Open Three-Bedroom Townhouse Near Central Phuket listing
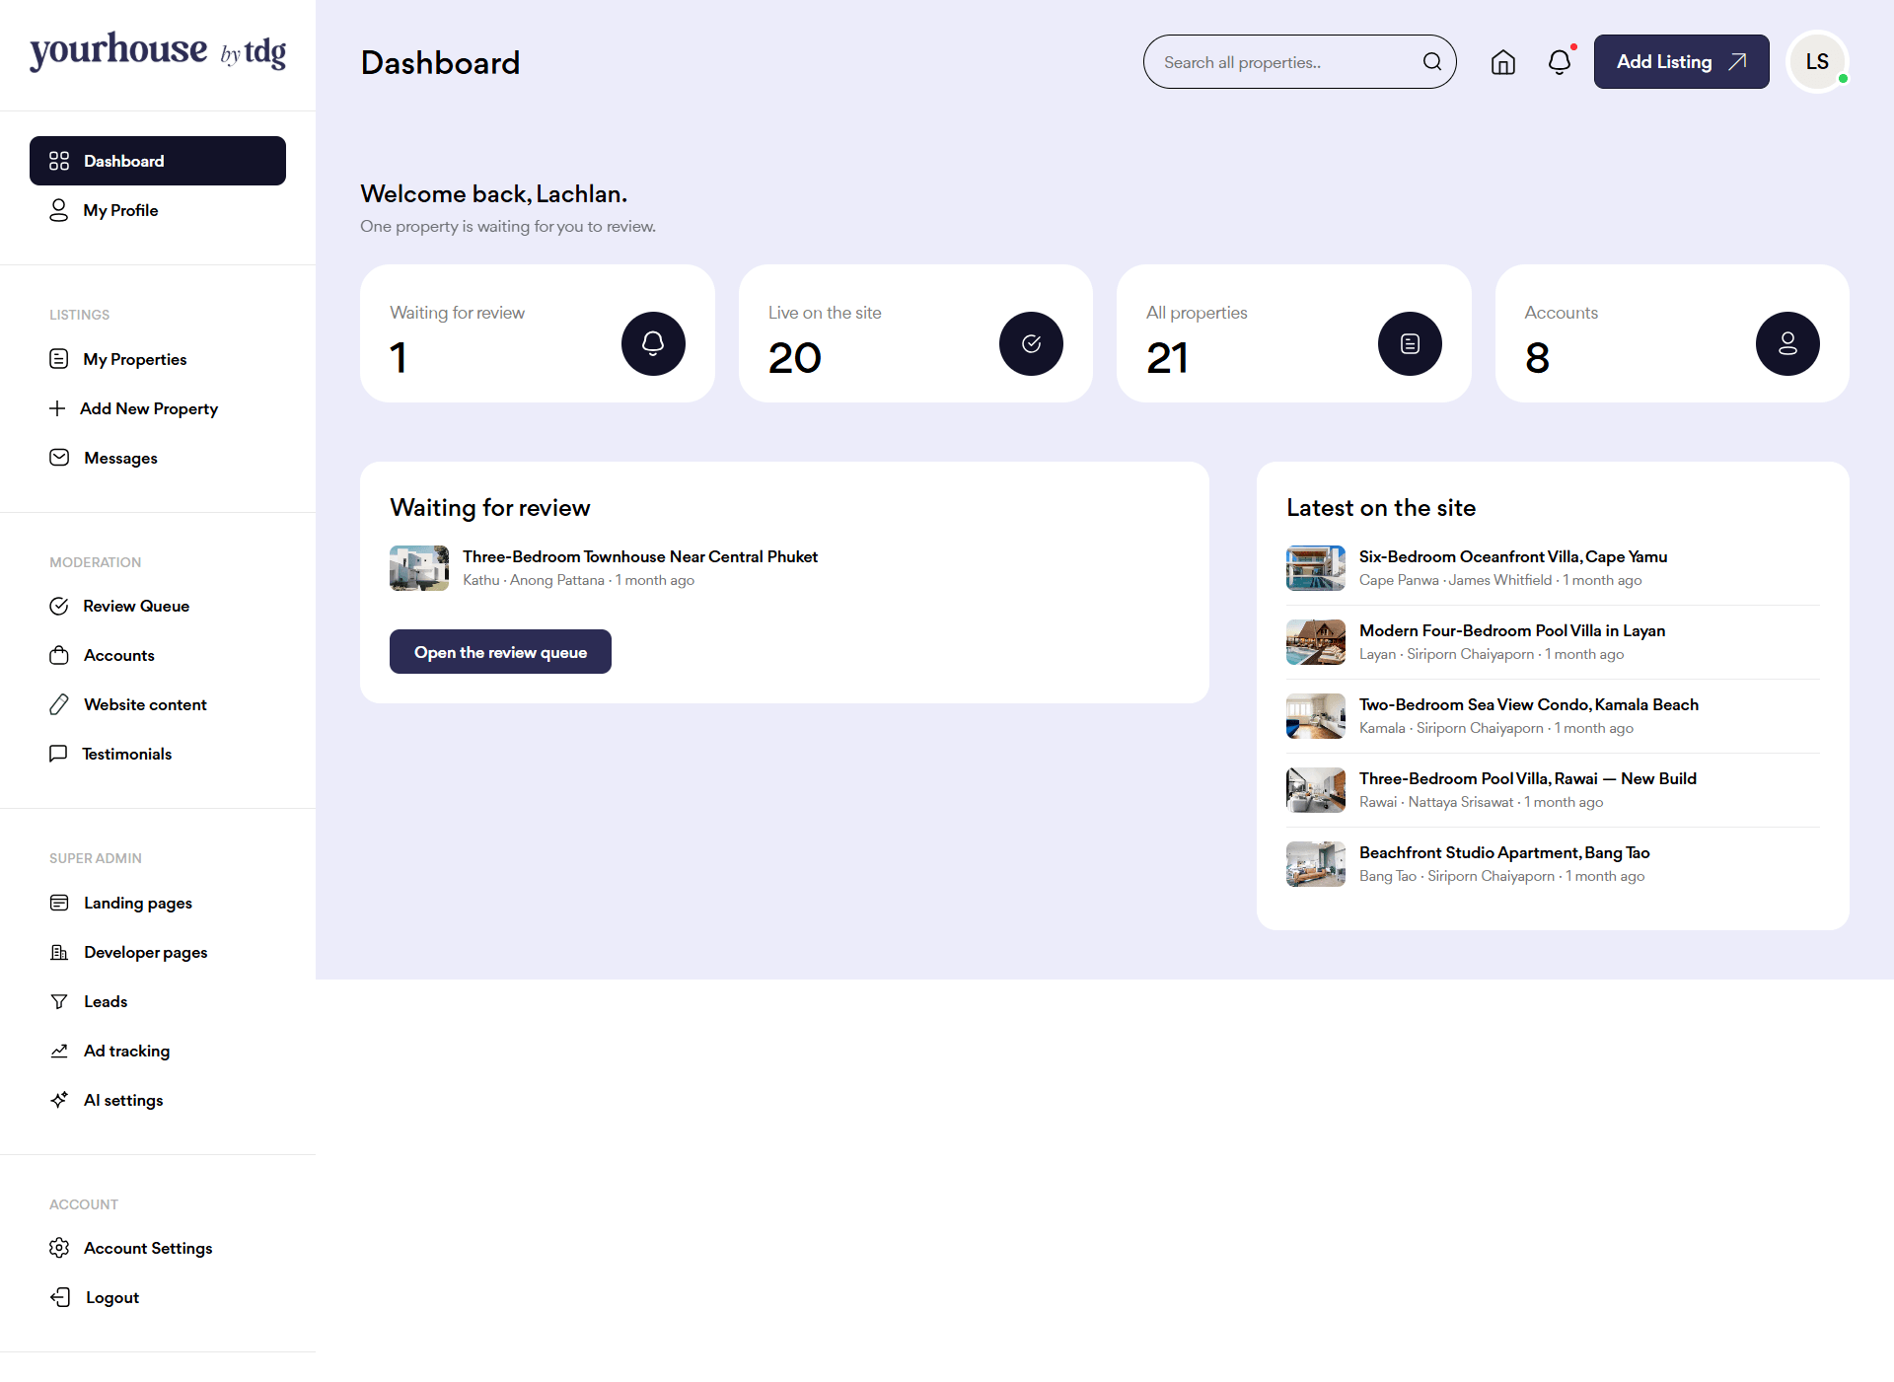 tap(639, 556)
